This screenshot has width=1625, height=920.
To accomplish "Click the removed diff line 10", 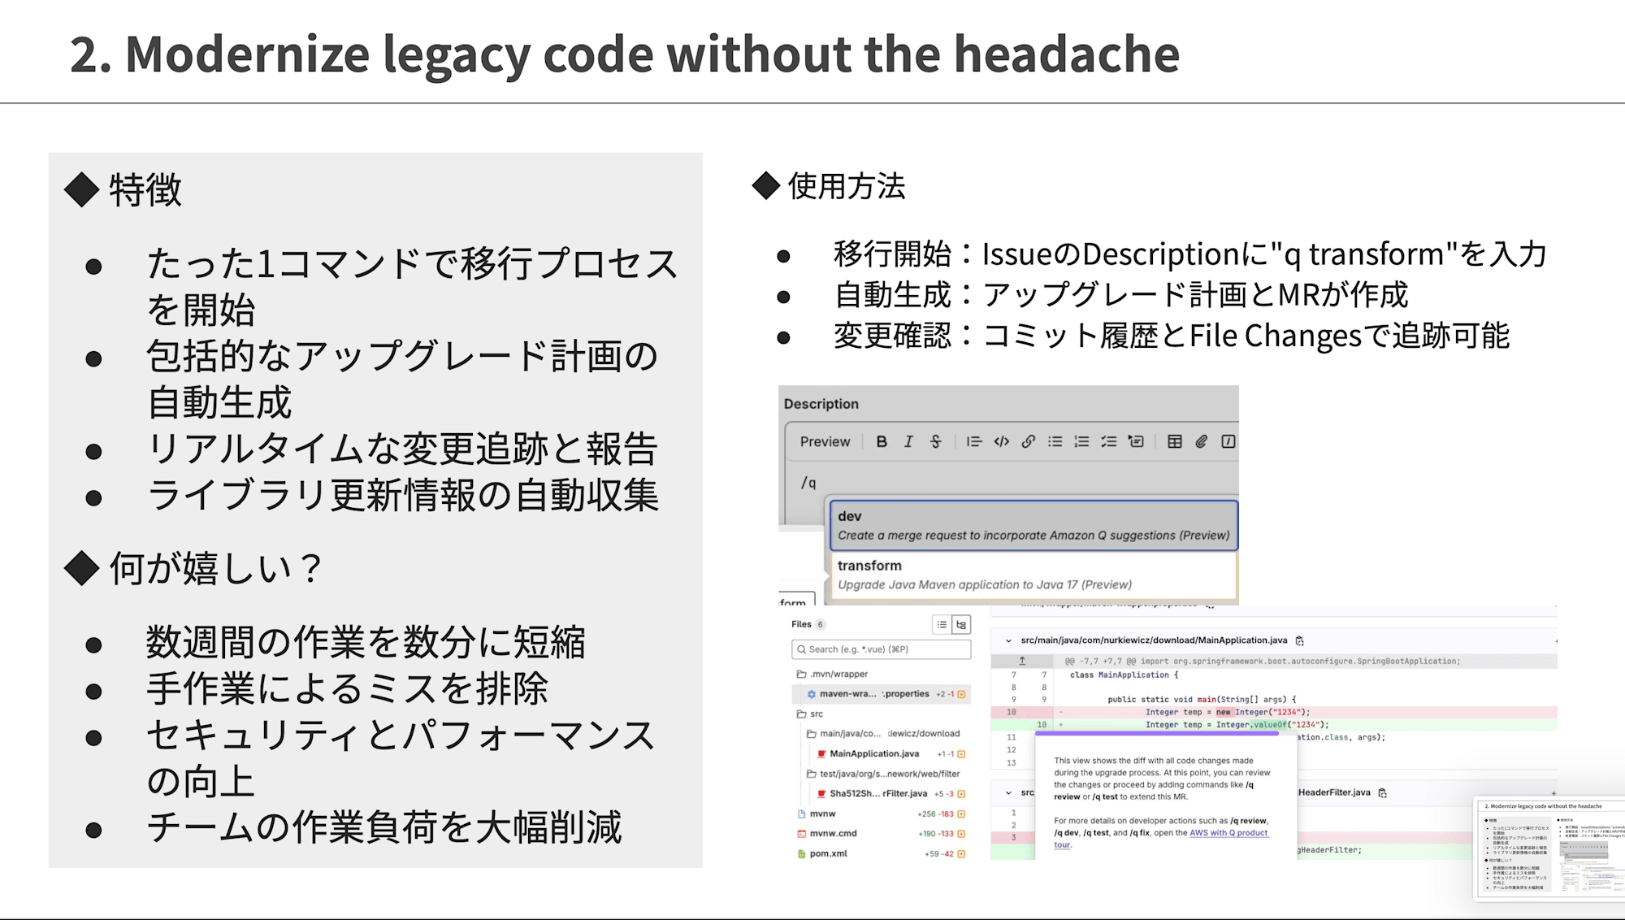I will pos(1273,712).
